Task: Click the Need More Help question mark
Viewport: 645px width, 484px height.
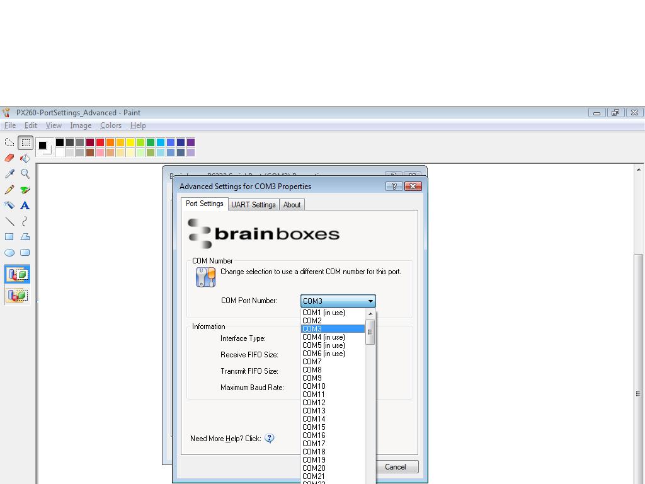Action: tap(269, 438)
